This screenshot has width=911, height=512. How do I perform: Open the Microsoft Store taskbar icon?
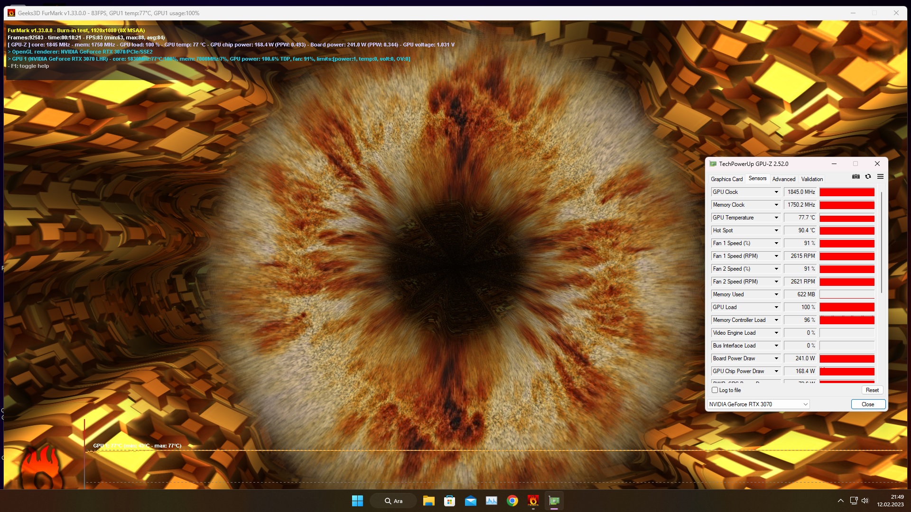point(449,501)
